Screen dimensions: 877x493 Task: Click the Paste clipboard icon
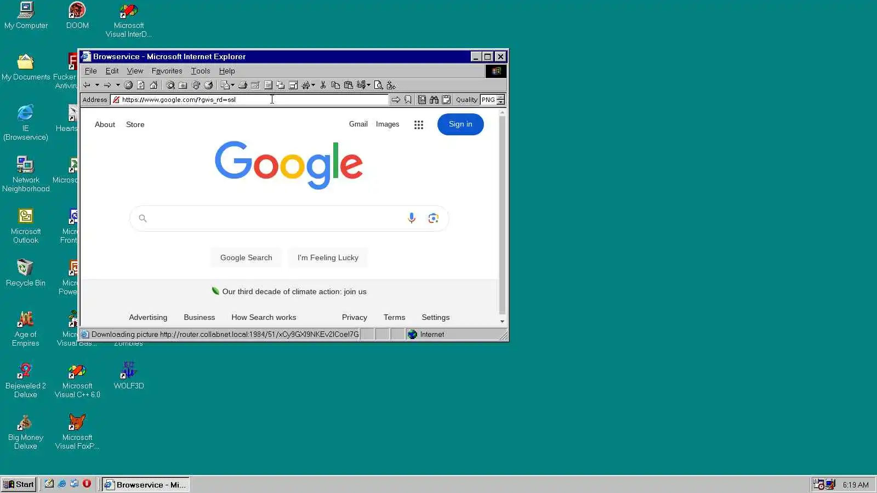click(348, 85)
